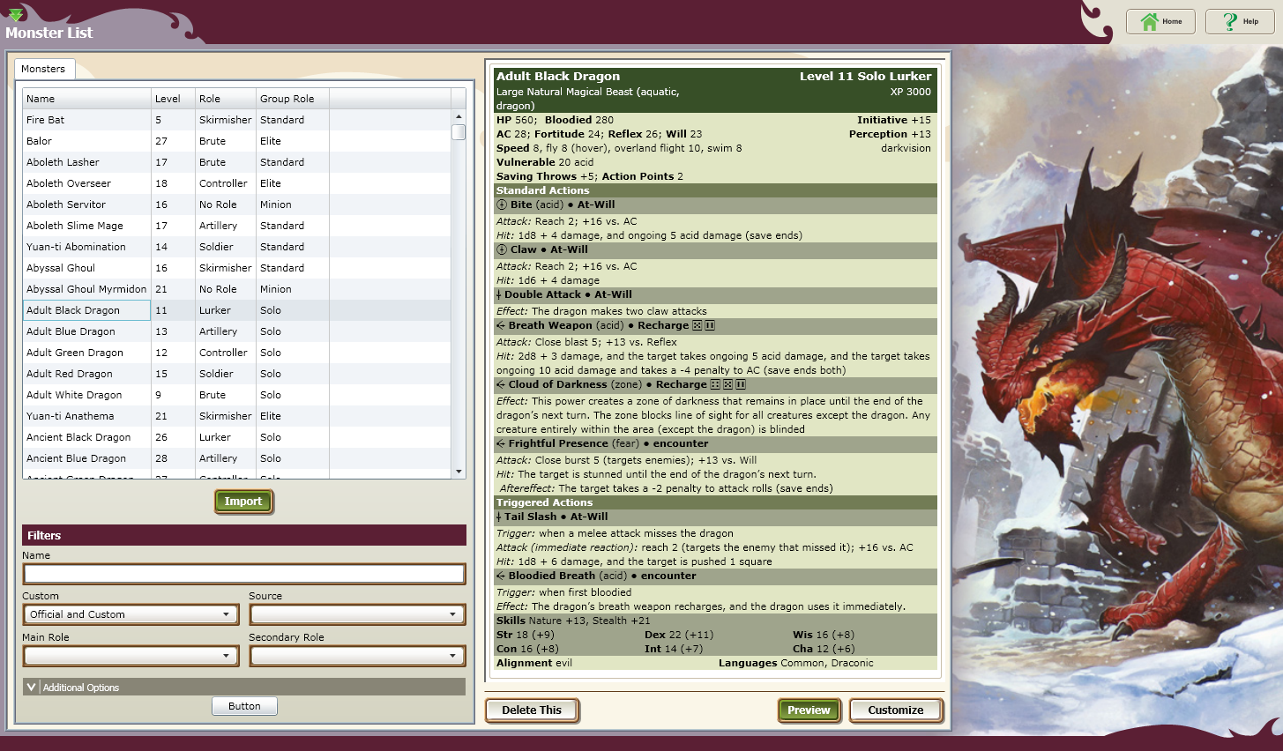Viewport: 1283px width, 751px height.
Task: Click the Bloodied Breath power icon
Action: (501, 576)
